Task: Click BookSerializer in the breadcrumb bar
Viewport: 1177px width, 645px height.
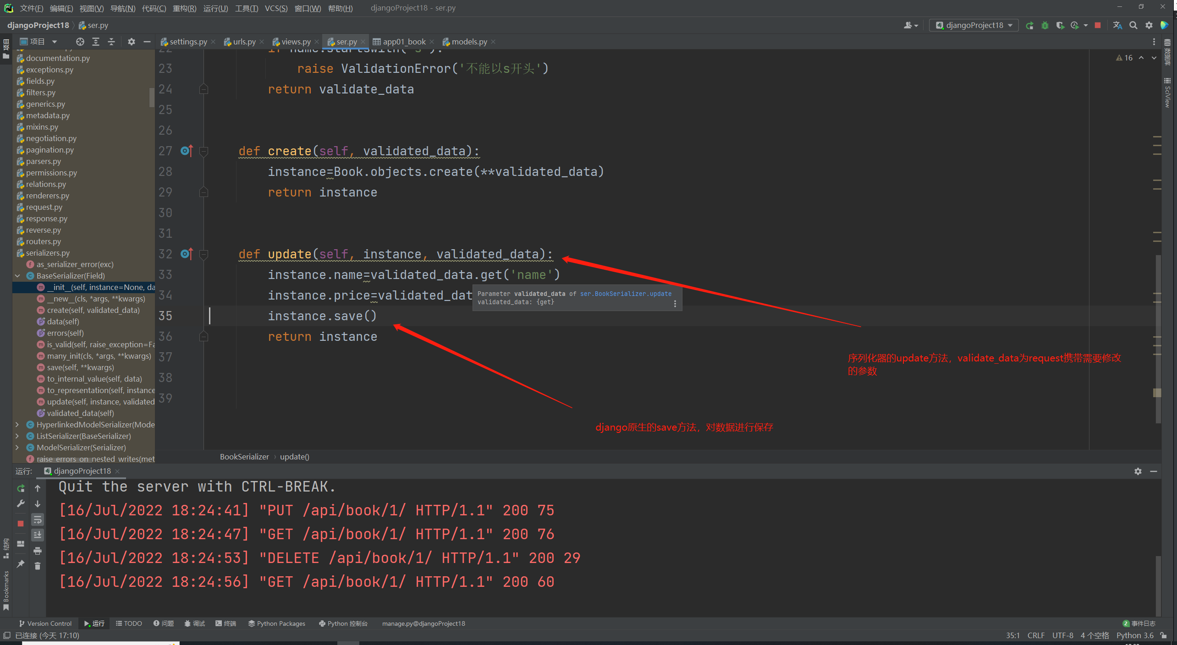Action: pyautogui.click(x=244, y=457)
